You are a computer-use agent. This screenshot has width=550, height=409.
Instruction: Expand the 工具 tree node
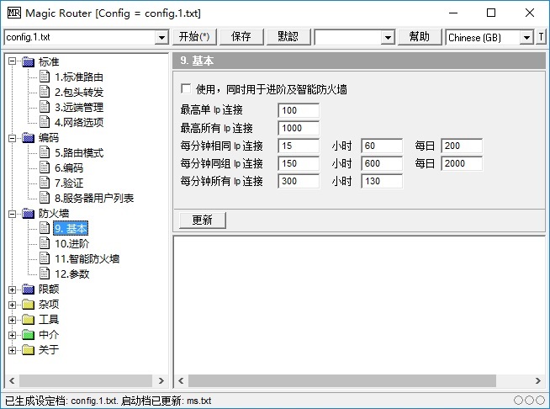pos(13,320)
